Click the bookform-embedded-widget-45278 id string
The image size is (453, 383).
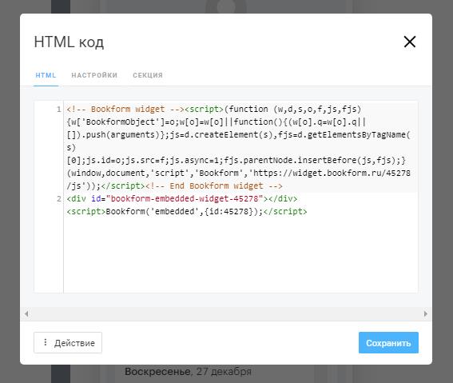tap(185, 198)
